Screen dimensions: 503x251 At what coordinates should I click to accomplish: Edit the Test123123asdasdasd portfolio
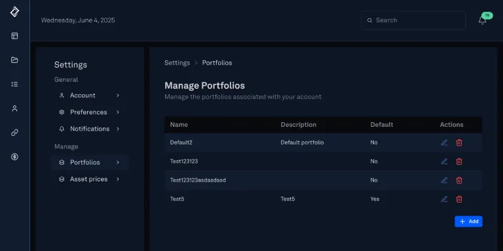(x=444, y=180)
